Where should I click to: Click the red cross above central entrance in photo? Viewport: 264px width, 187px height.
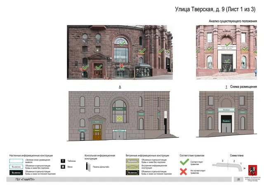pyautogui.click(x=121, y=65)
